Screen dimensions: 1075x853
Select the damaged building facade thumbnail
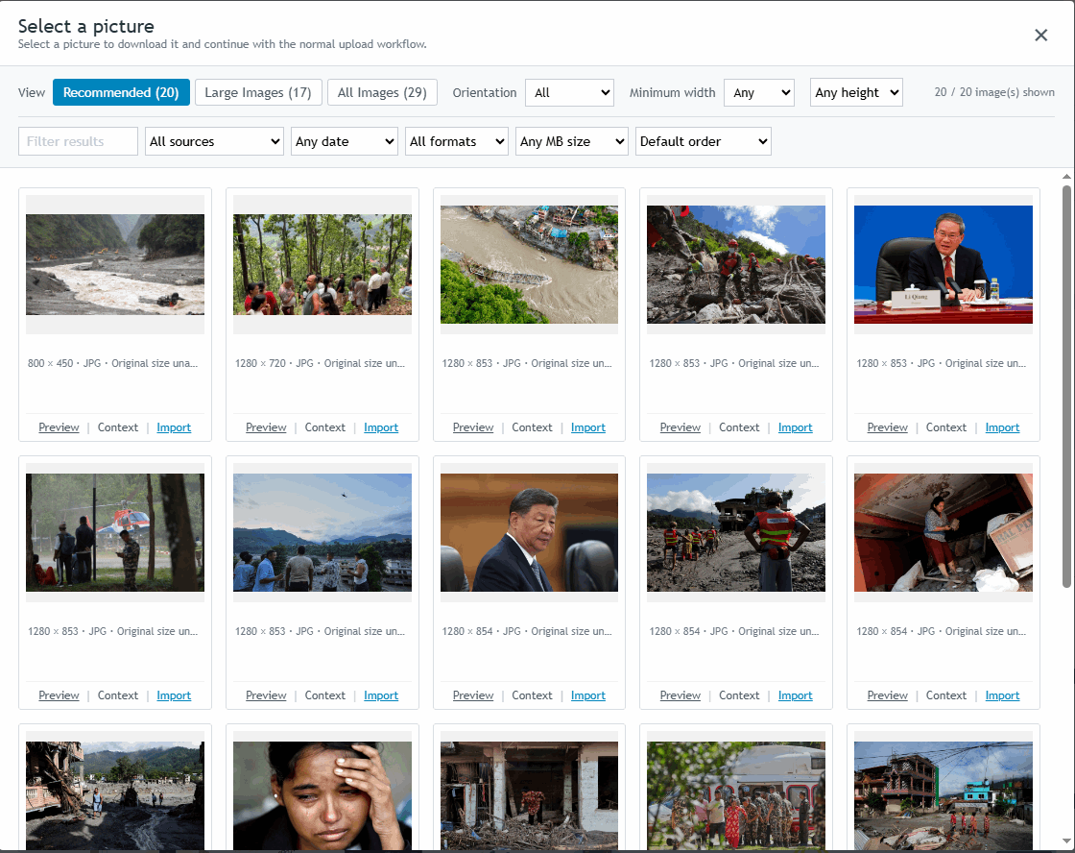click(529, 796)
